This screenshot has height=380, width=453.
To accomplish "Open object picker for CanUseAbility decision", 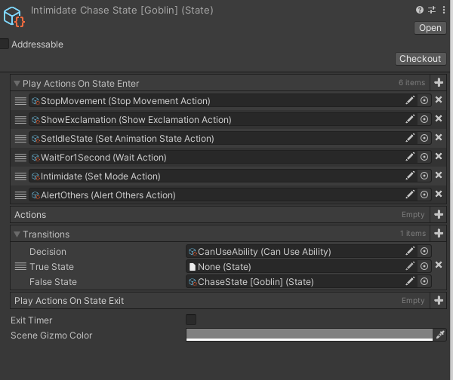I will [x=424, y=252].
